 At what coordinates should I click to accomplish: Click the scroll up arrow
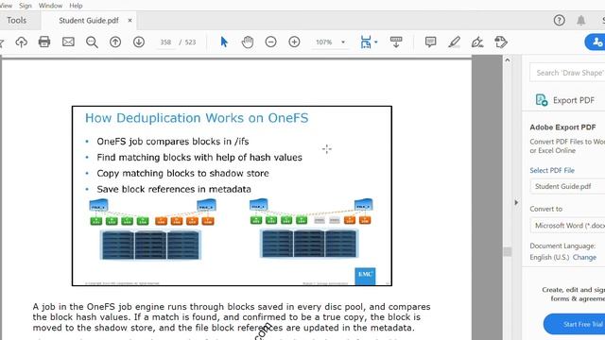click(x=508, y=60)
